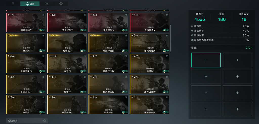Click the corner badge icon on 螺旋冲击IV card
The image size is (259, 124).
point(126,35)
